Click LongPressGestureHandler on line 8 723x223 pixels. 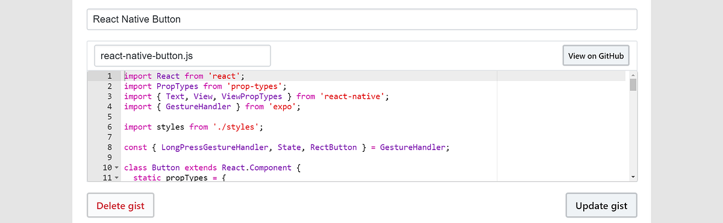click(x=214, y=147)
